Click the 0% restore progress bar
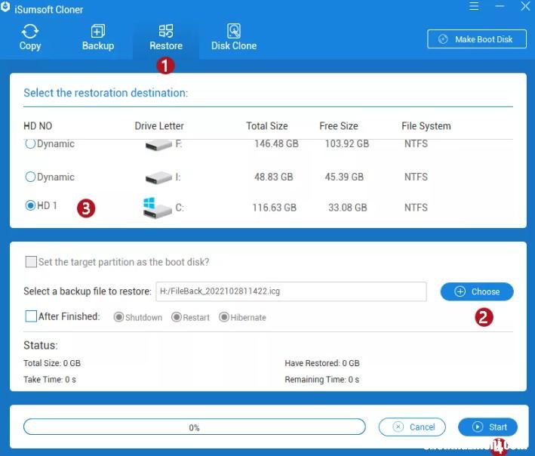 click(x=195, y=427)
